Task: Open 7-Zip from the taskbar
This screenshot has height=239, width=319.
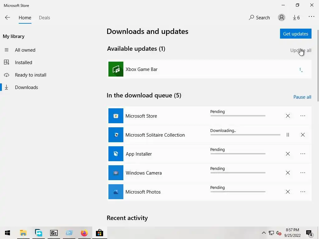Action: 54,233
